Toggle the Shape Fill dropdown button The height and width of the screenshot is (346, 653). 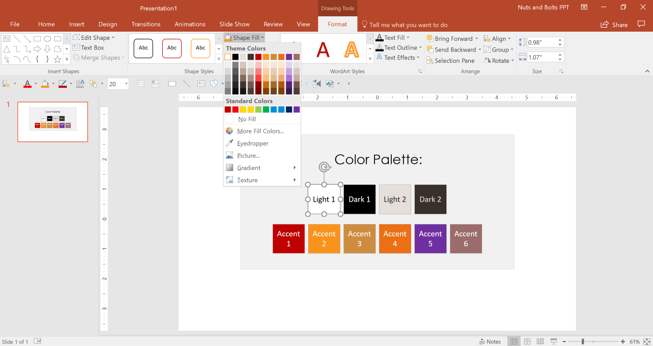244,37
